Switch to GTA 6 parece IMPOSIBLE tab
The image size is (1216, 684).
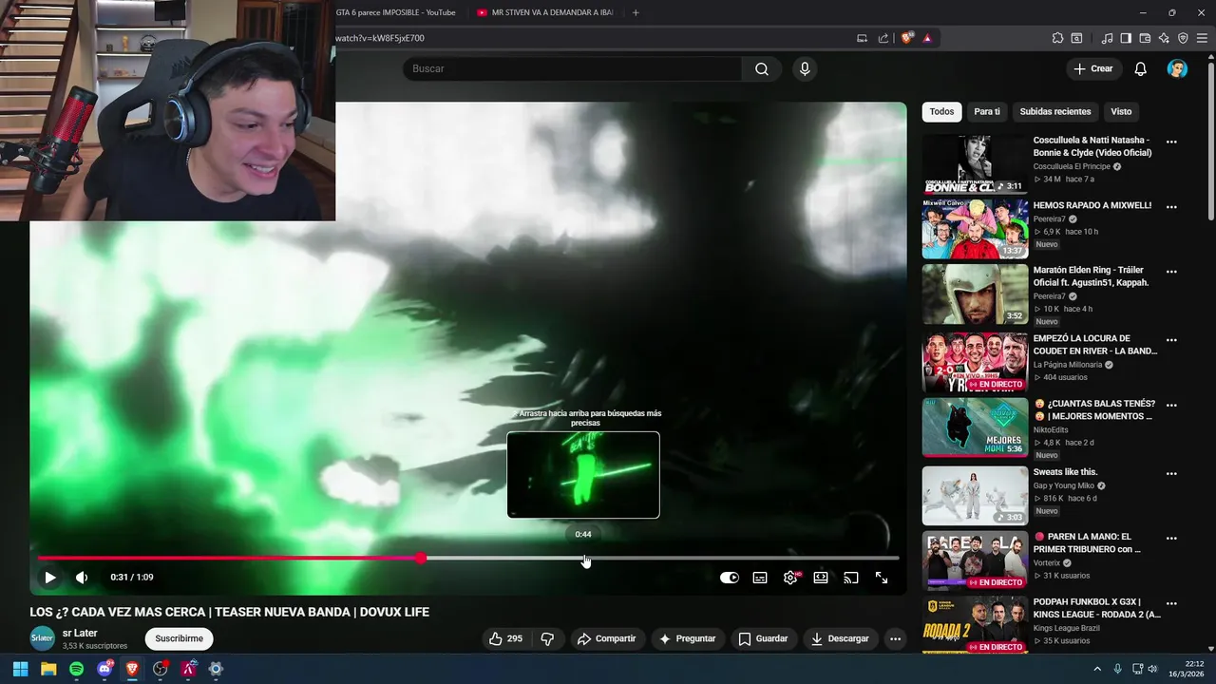pos(395,12)
